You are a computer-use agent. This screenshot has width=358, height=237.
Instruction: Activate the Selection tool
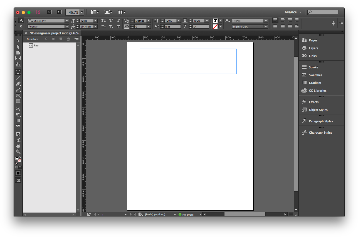click(x=18, y=41)
